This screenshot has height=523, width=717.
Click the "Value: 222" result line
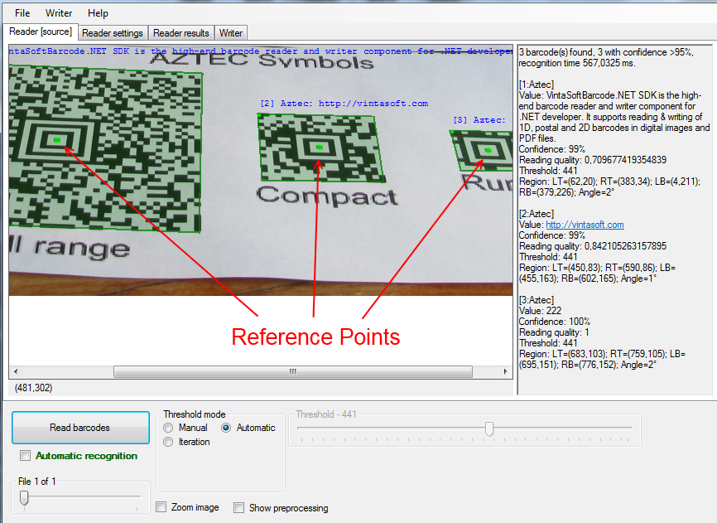pos(540,311)
